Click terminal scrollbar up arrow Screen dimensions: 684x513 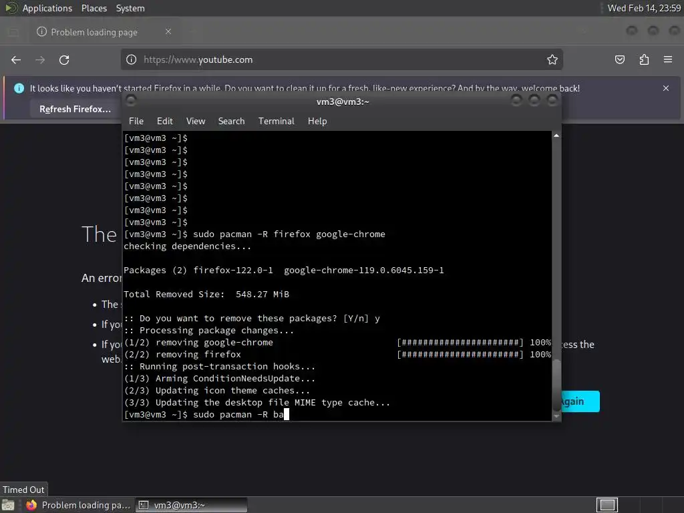click(556, 136)
